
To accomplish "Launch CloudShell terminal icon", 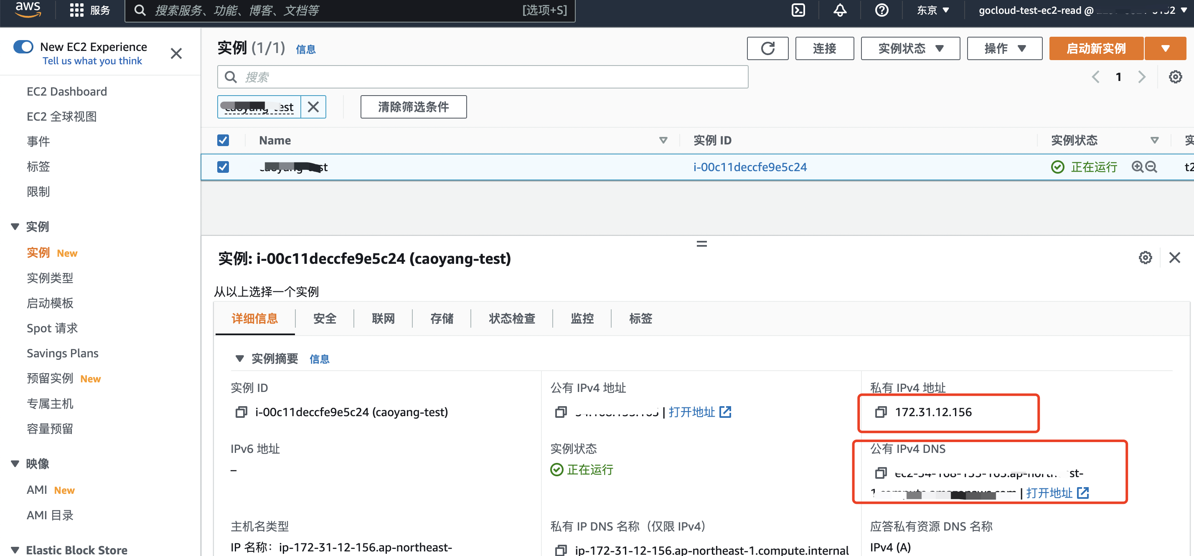I will (x=798, y=10).
